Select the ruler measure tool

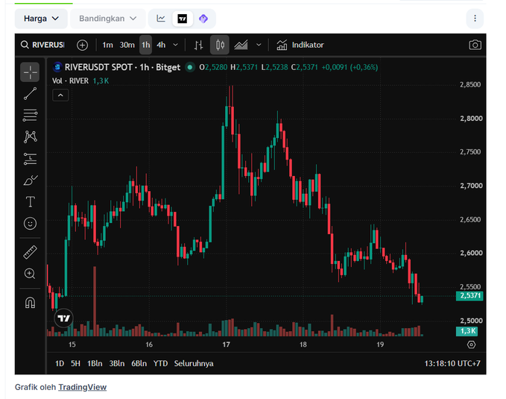pos(30,252)
